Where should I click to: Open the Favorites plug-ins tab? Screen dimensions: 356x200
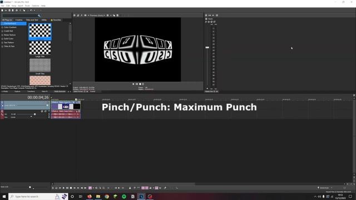coord(56,20)
